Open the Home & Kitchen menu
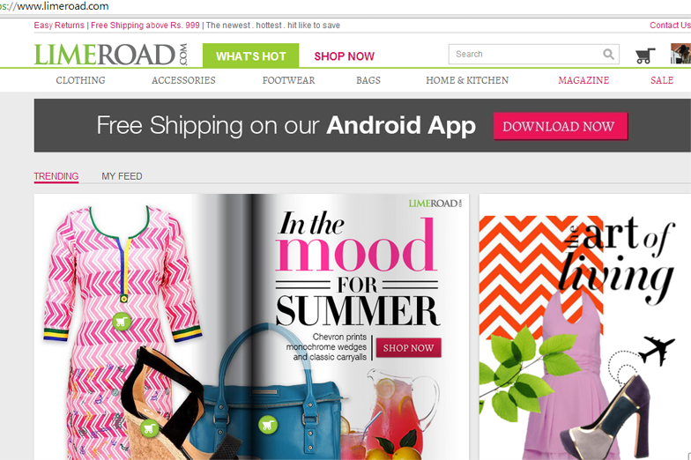Viewport: 691px width, 460px height. (x=467, y=80)
